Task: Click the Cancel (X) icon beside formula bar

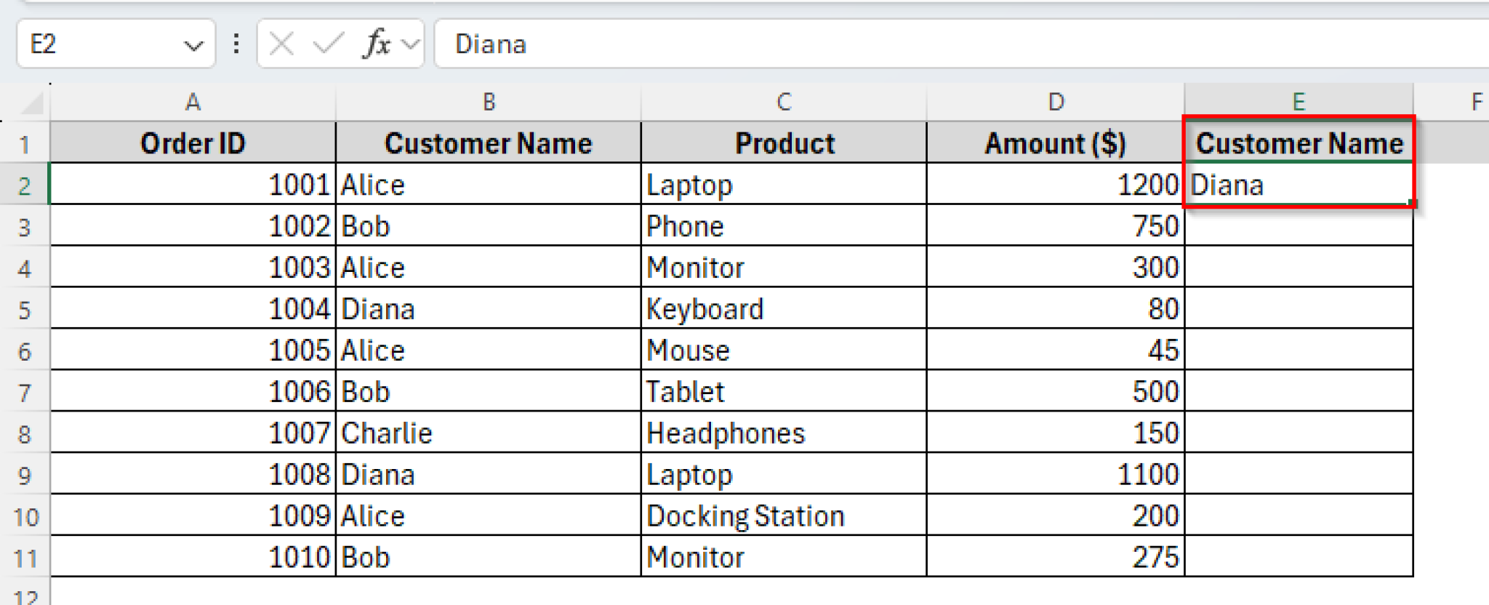Action: click(281, 44)
